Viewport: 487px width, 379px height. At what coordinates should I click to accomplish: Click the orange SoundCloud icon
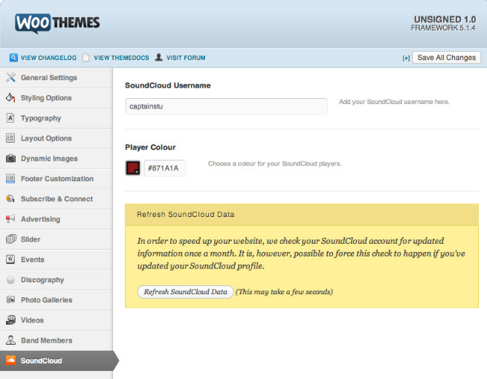(x=10, y=360)
